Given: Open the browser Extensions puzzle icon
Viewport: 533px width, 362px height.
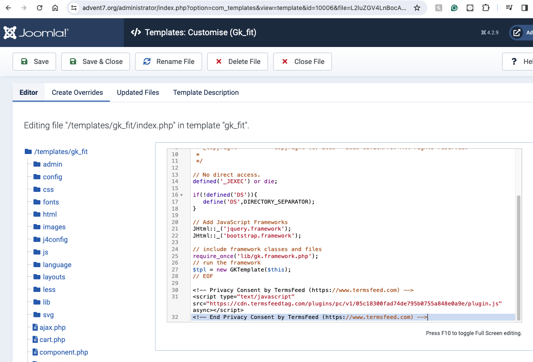Looking at the screenshot, I should pos(486,8).
